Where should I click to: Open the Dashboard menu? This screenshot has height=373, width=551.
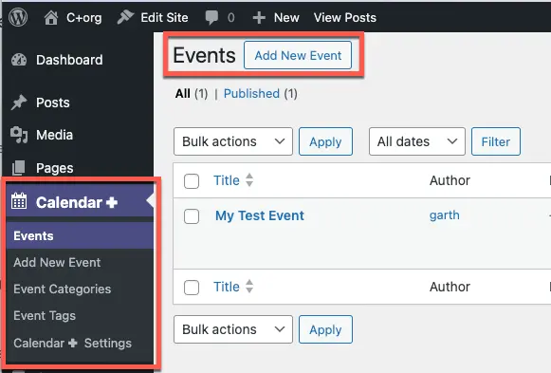[x=69, y=60]
